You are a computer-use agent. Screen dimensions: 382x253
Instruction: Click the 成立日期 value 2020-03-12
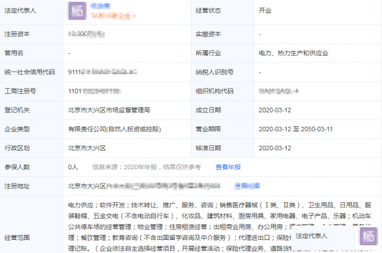(x=275, y=110)
